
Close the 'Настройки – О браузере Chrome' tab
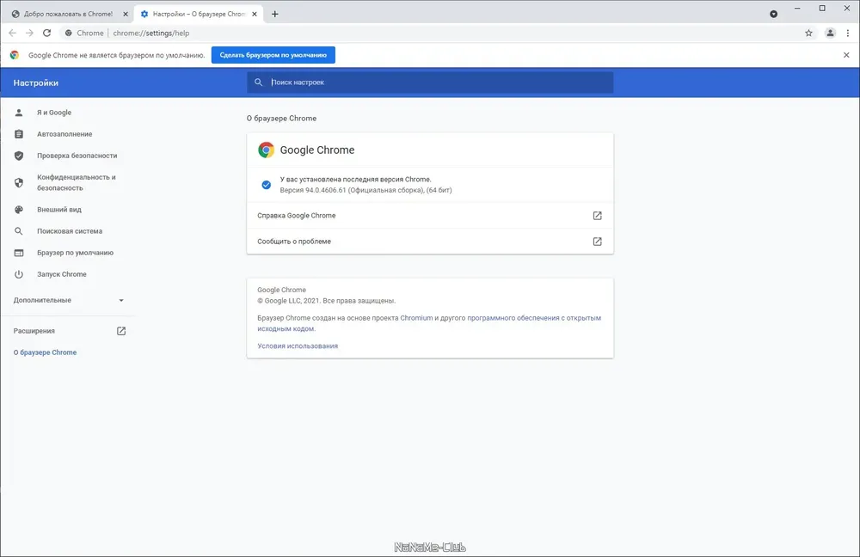pyautogui.click(x=255, y=15)
